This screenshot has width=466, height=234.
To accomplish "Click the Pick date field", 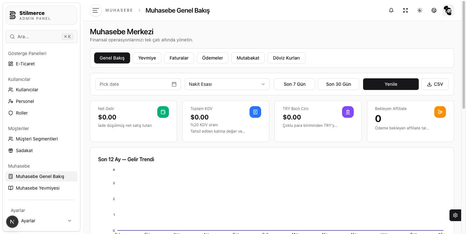I will (x=138, y=84).
